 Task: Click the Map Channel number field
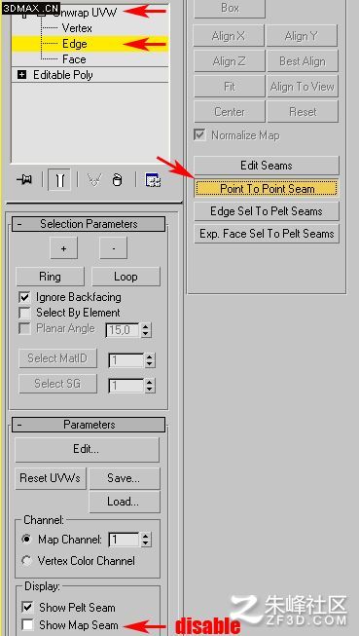pos(125,540)
